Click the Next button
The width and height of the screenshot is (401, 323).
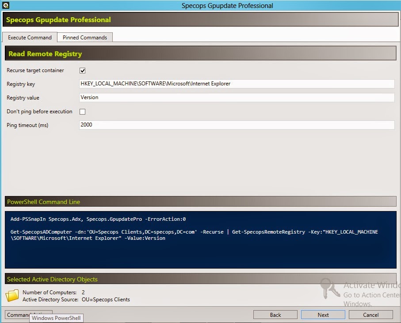(x=323, y=315)
